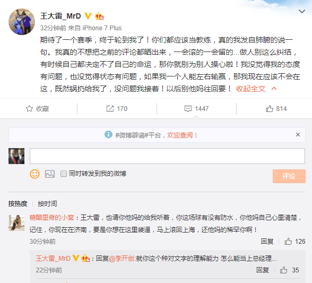Image resolution: width=312 pixels, height=283 pixels.
Task: Open the comments icon showing 1447
Action: [188, 109]
